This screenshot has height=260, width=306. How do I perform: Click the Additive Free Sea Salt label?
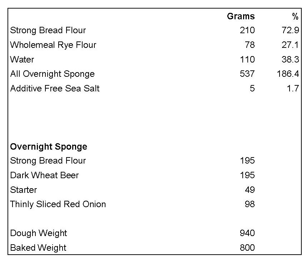(x=55, y=88)
